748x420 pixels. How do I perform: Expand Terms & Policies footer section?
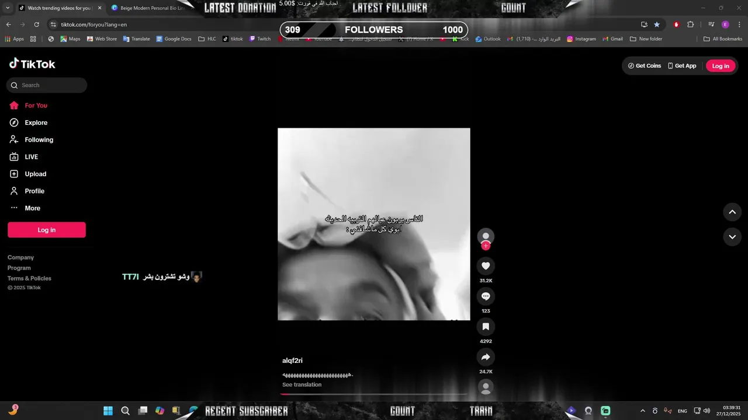(x=29, y=278)
